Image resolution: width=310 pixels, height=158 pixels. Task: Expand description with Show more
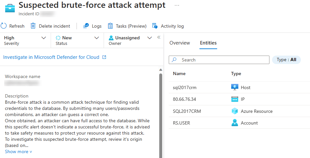pyautogui.click(x=18, y=151)
